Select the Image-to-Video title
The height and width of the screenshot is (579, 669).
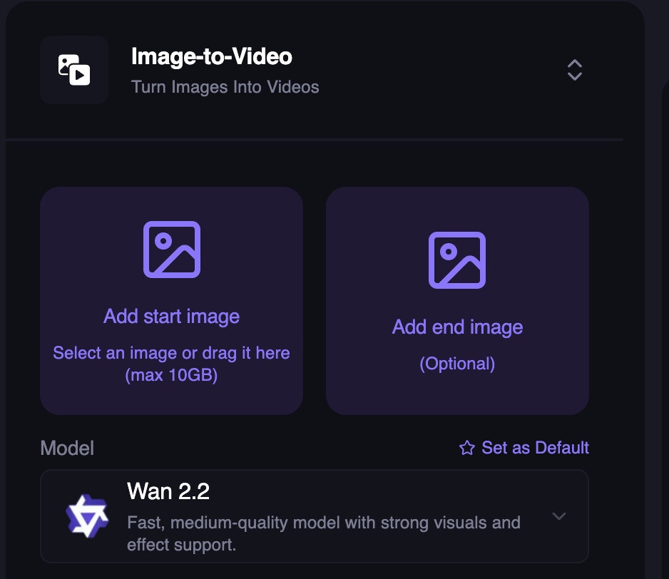pos(212,56)
